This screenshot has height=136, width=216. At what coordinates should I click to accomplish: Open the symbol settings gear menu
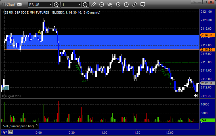click(x=56, y=5)
